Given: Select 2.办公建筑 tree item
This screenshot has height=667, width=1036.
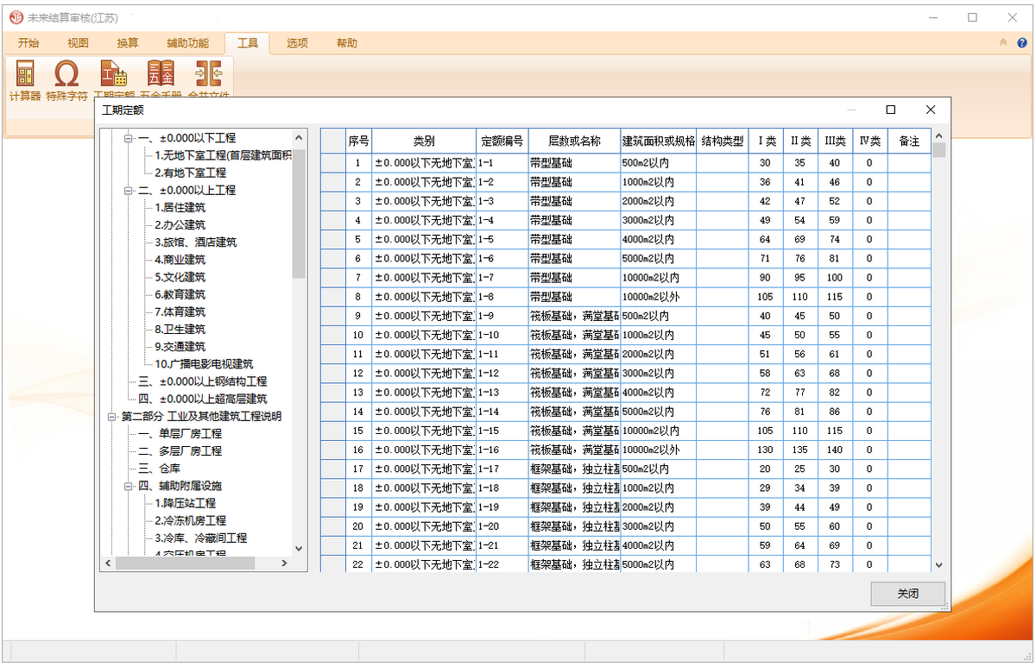Looking at the screenshot, I should [180, 224].
